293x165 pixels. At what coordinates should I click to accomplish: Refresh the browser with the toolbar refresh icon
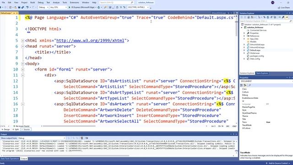pos(99,7)
